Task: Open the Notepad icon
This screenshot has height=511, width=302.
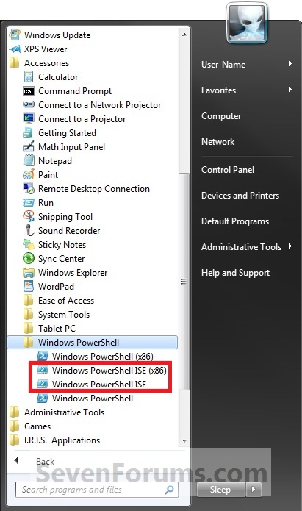Action: pos(29,161)
